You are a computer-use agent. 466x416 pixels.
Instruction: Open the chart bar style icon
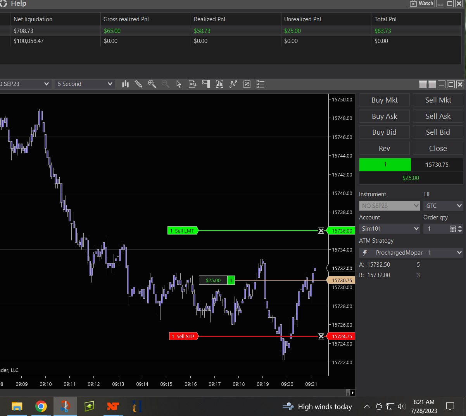[x=125, y=84]
